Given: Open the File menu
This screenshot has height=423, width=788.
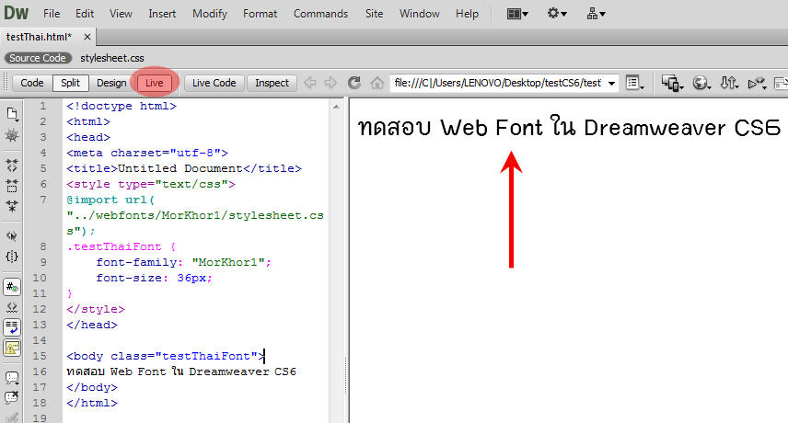Looking at the screenshot, I should [52, 14].
